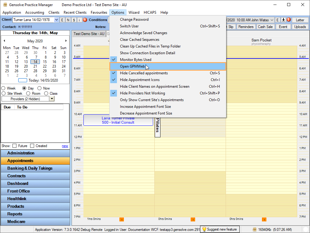Click the Lana Turner Initial Consult appointment
This screenshot has width=310, height=233.
coord(118,120)
